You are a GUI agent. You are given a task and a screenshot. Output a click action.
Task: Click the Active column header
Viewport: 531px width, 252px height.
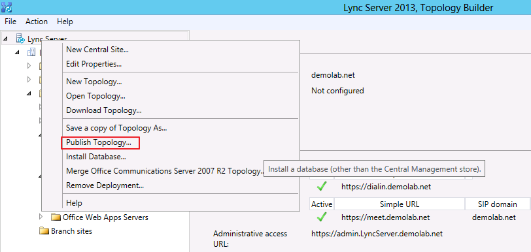(x=322, y=204)
